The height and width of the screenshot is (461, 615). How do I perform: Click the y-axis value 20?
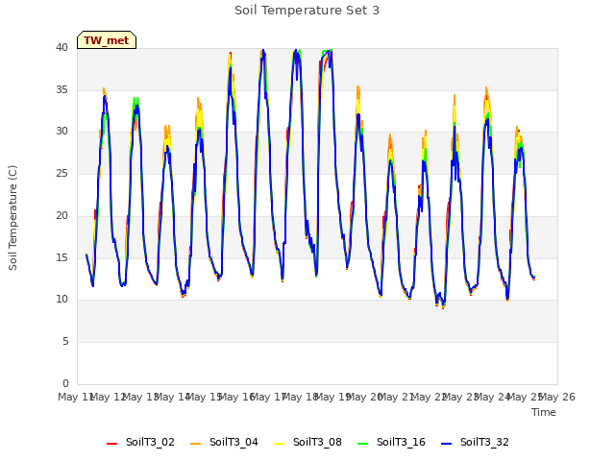pos(61,215)
